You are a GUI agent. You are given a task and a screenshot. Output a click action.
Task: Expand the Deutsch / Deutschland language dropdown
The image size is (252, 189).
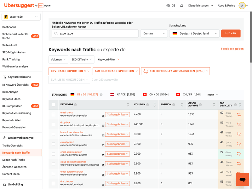[194, 33]
